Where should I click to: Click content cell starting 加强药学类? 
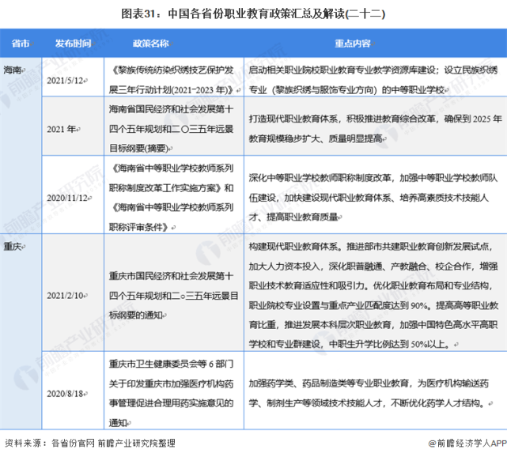point(376,391)
